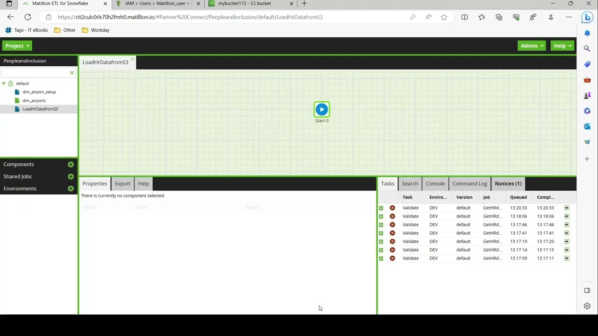598x336 pixels.
Task: Open details arrow for task completed 13:18:06
Action: pos(567,217)
